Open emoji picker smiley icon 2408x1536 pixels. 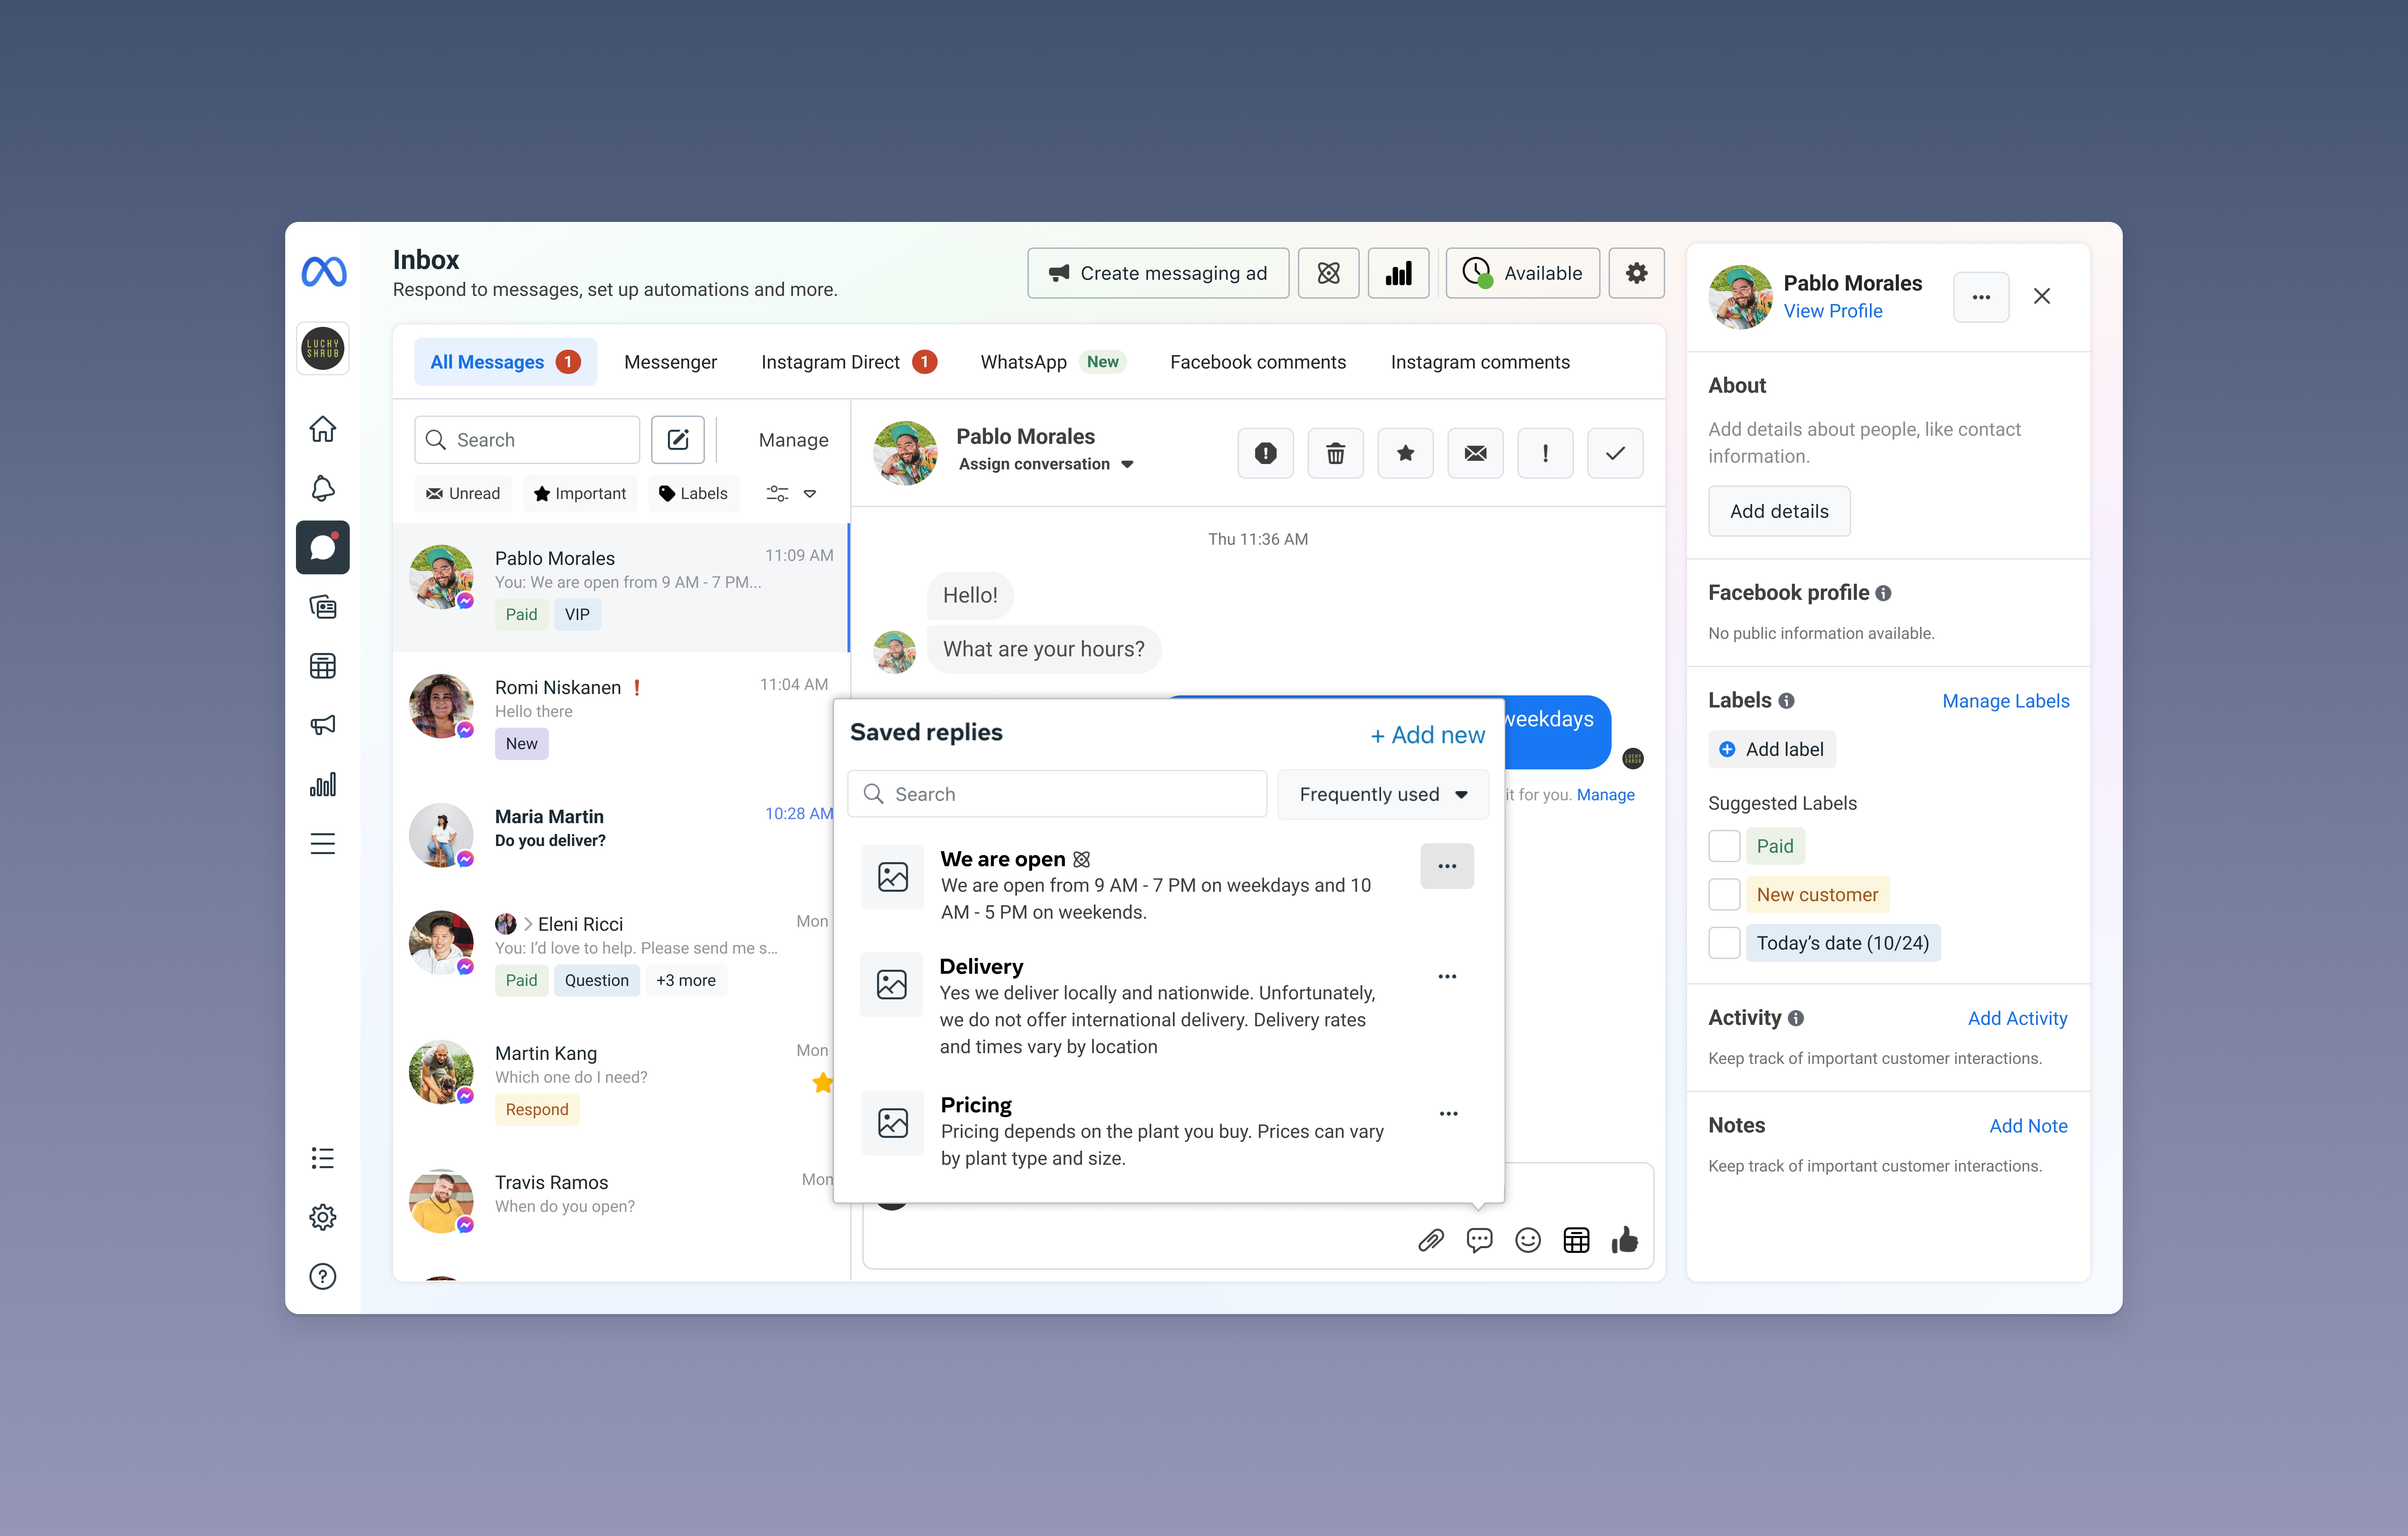pyautogui.click(x=1528, y=1240)
